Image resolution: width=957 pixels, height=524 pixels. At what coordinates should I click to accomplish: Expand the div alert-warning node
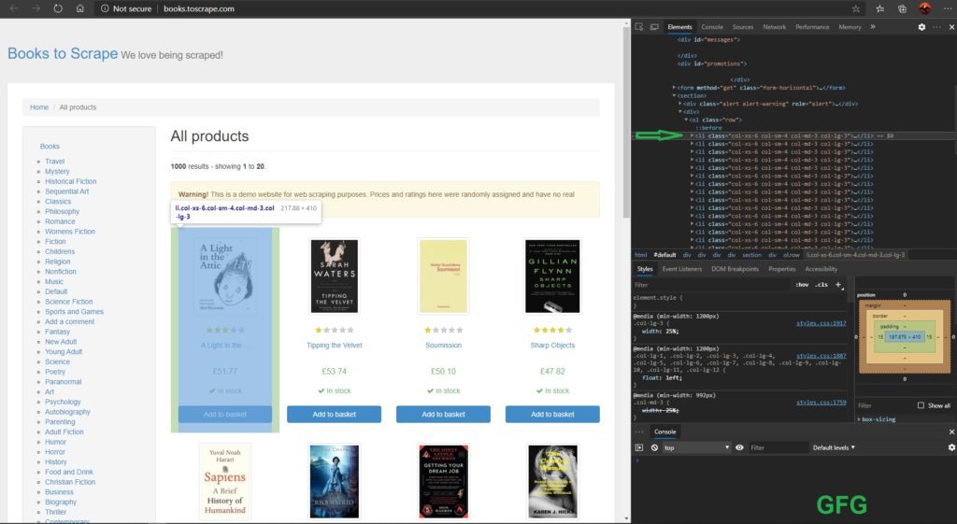(680, 104)
